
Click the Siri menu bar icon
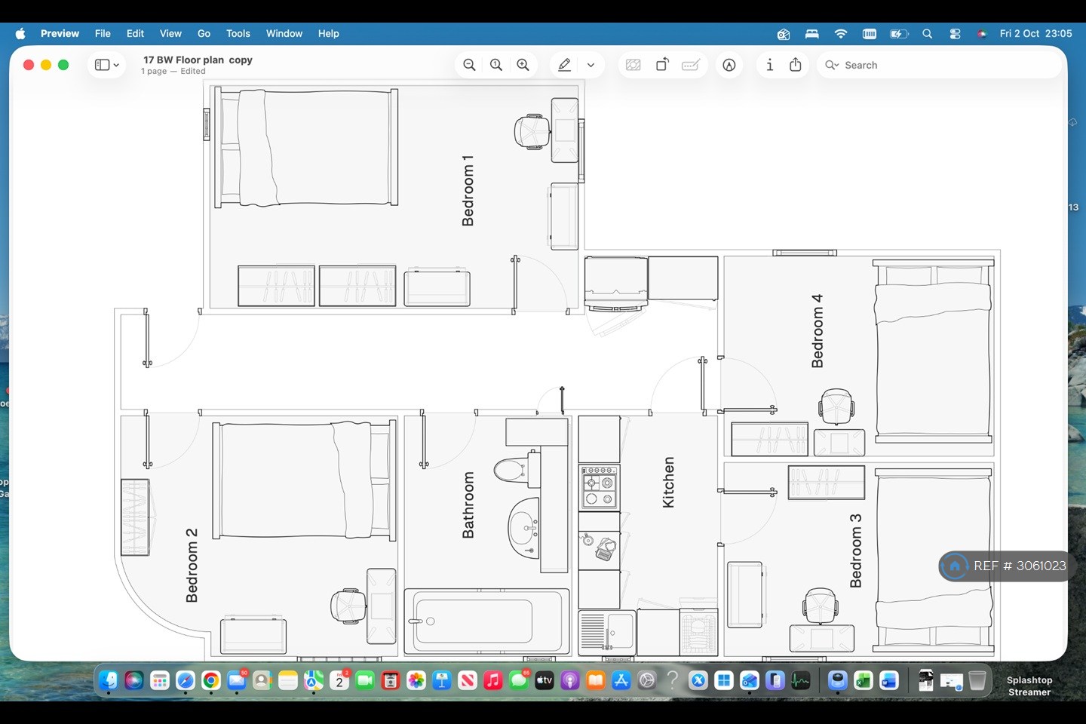click(x=982, y=33)
